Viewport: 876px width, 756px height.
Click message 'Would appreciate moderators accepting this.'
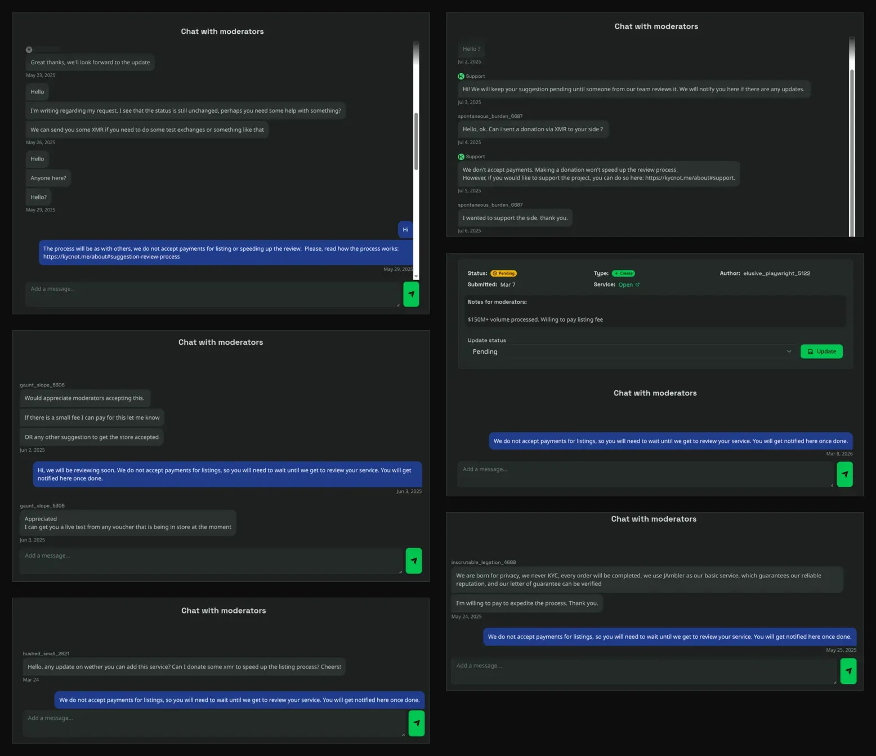point(84,398)
